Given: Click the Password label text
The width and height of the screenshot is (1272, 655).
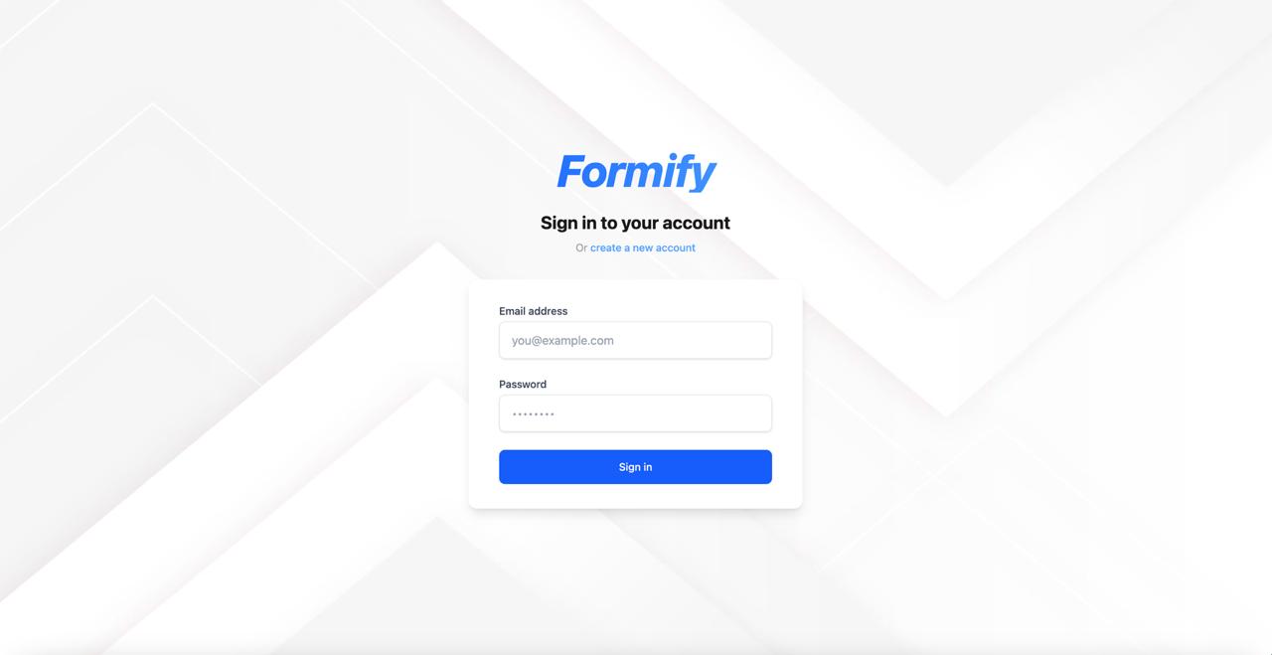Looking at the screenshot, I should pyautogui.click(x=523, y=384).
